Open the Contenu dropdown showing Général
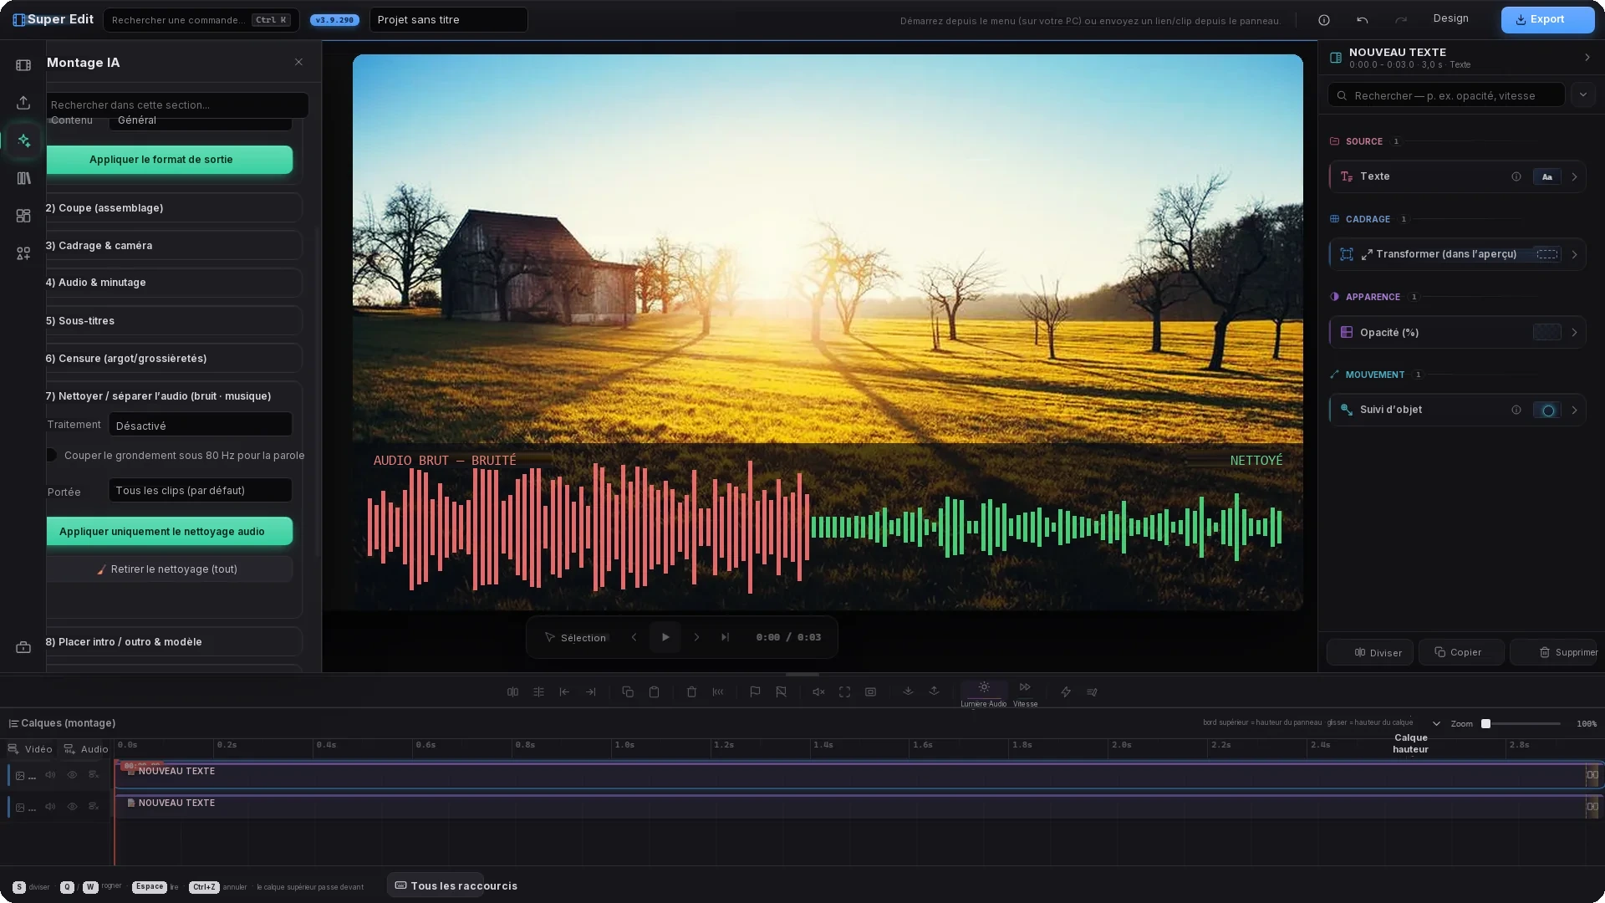The image size is (1605, 903). point(201,121)
